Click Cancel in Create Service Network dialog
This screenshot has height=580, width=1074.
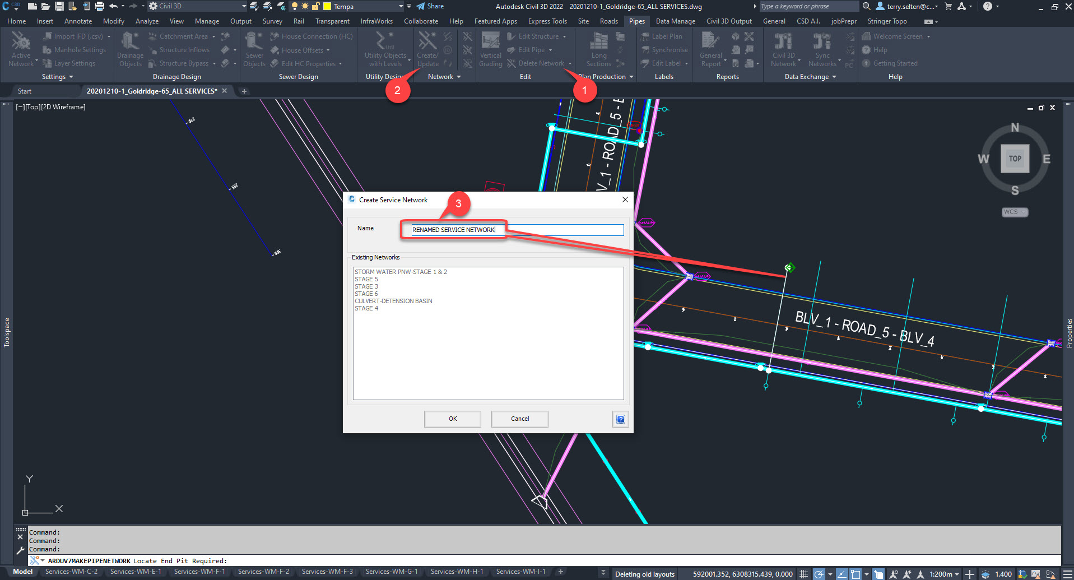click(520, 419)
